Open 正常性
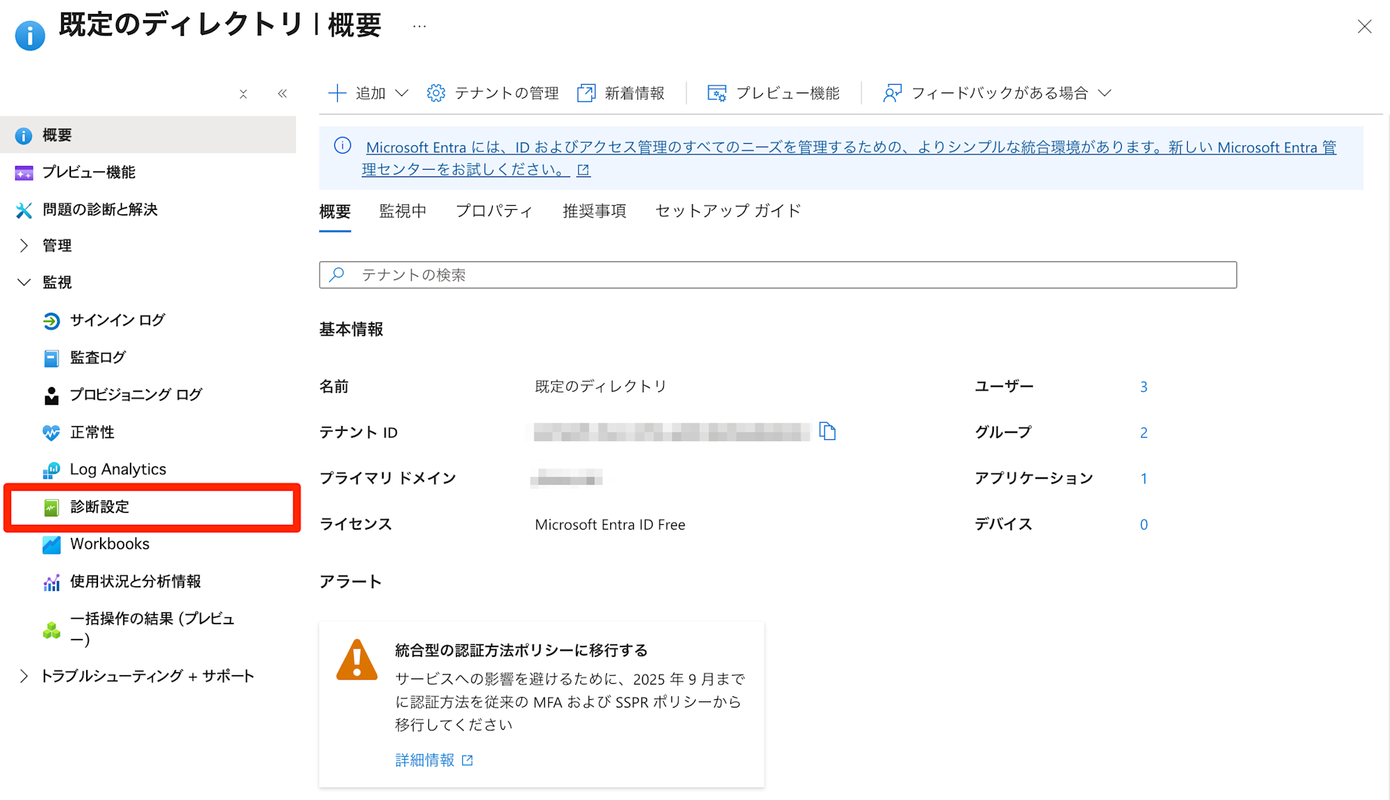1390x800 pixels. (x=92, y=432)
